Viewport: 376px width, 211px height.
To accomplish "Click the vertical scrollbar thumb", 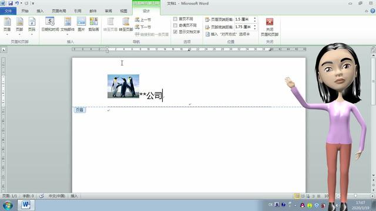I will tap(374, 81).
